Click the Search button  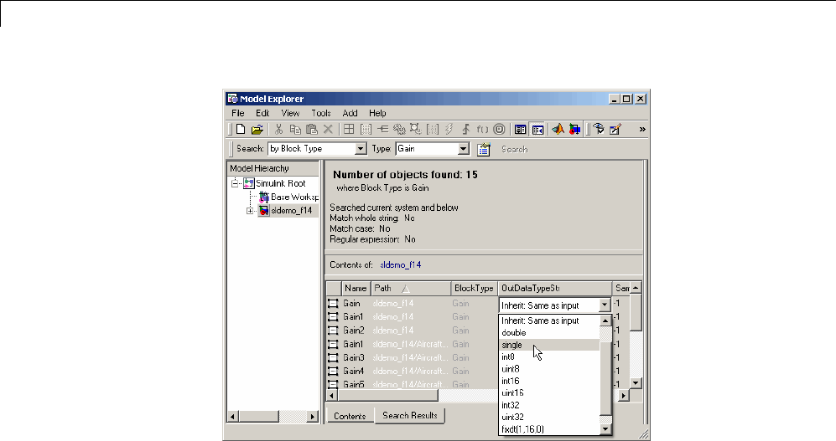515,150
